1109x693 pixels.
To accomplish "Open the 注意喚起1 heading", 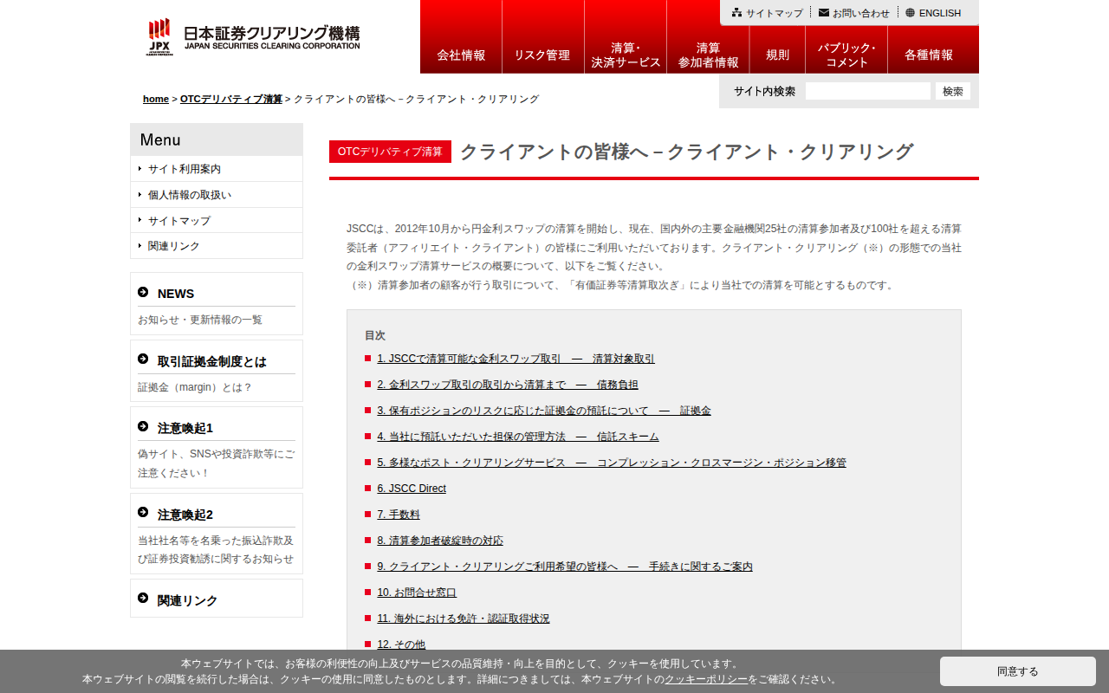I will click(x=185, y=428).
